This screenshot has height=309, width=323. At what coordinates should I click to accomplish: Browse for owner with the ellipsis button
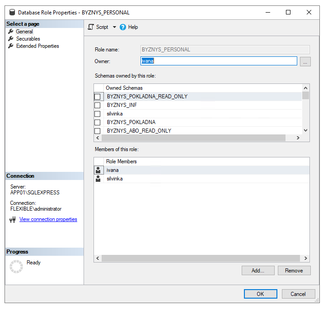click(x=305, y=62)
